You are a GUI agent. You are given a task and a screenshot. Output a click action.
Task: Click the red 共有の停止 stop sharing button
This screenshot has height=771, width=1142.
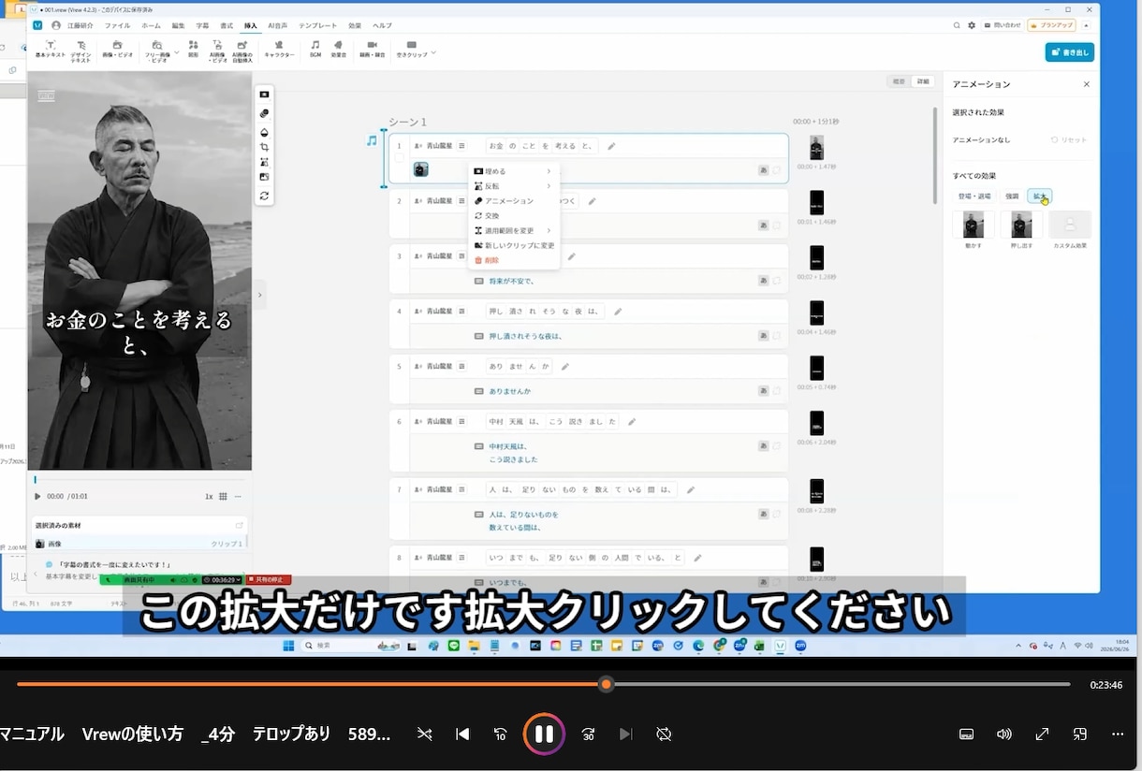point(268,580)
